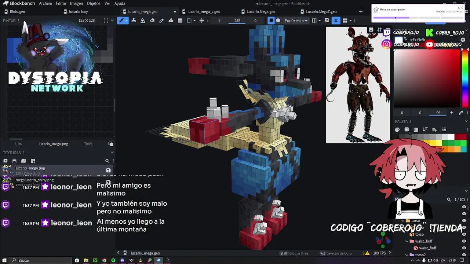Screen dimensions: 470x264
Task: Click the vertical hue slider
Action: tap(465, 78)
